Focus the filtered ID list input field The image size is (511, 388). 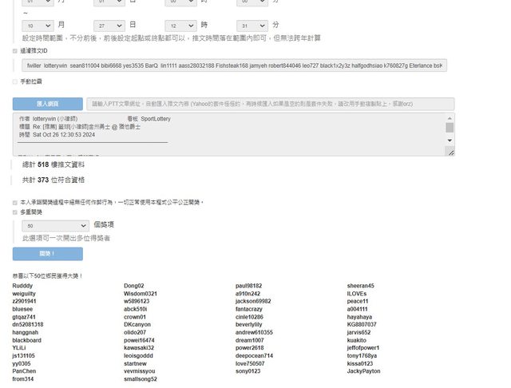233,65
